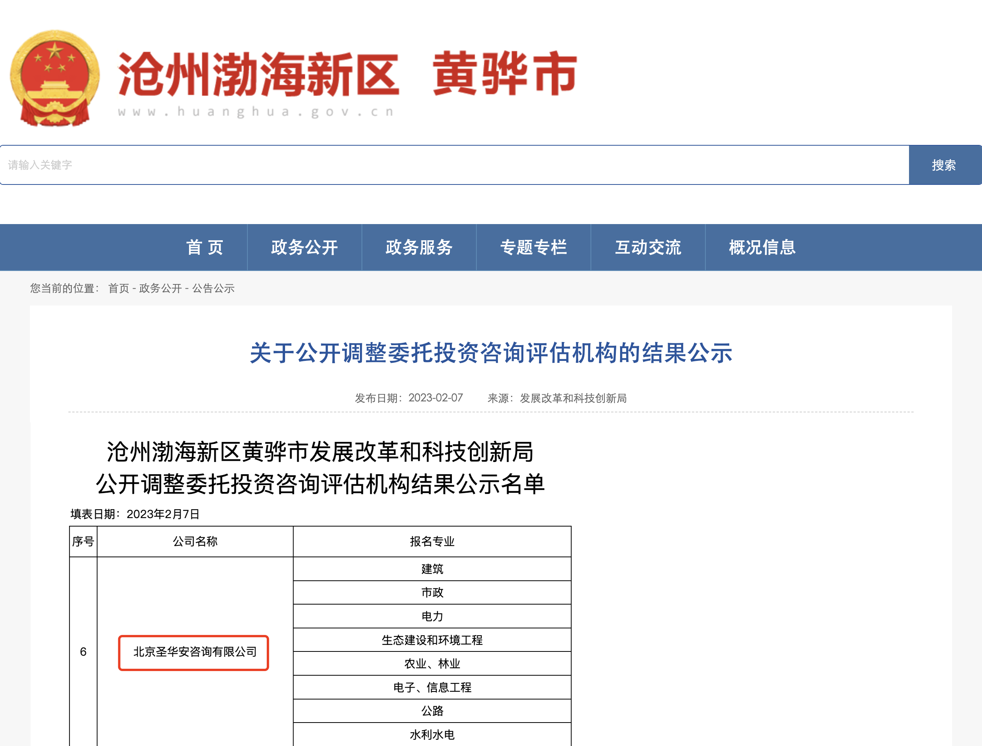This screenshot has width=982, height=746.
Task: Go to 政务公开 in the breadcrumb
Action: (x=160, y=289)
